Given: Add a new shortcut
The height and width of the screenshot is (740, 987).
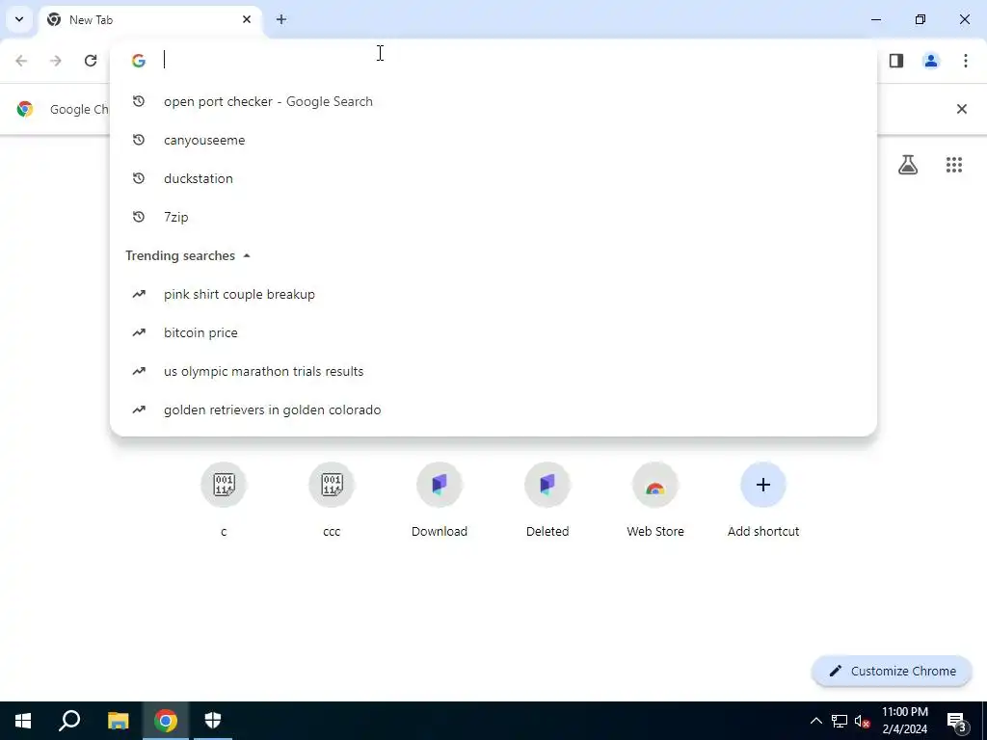Looking at the screenshot, I should (763, 500).
